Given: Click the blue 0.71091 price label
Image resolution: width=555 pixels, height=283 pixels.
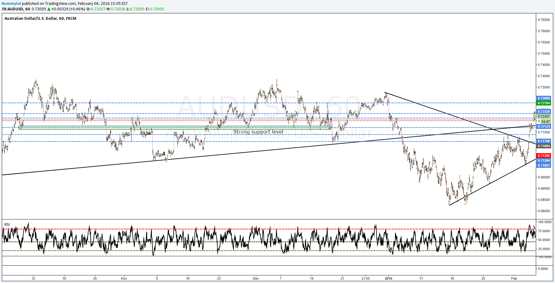Looking at the screenshot, I should (544, 165).
